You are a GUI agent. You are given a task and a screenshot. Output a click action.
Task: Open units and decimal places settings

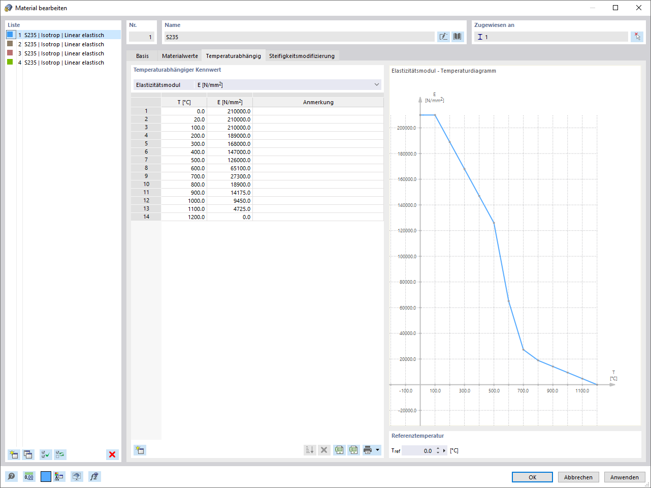tap(29, 476)
